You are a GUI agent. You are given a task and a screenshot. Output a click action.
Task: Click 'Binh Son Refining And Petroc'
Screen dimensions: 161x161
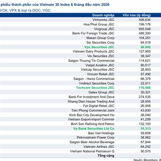click(93, 124)
